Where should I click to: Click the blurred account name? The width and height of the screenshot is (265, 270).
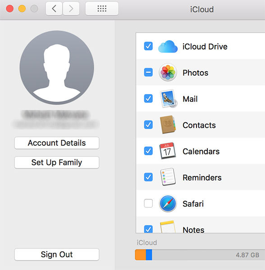[55, 114]
